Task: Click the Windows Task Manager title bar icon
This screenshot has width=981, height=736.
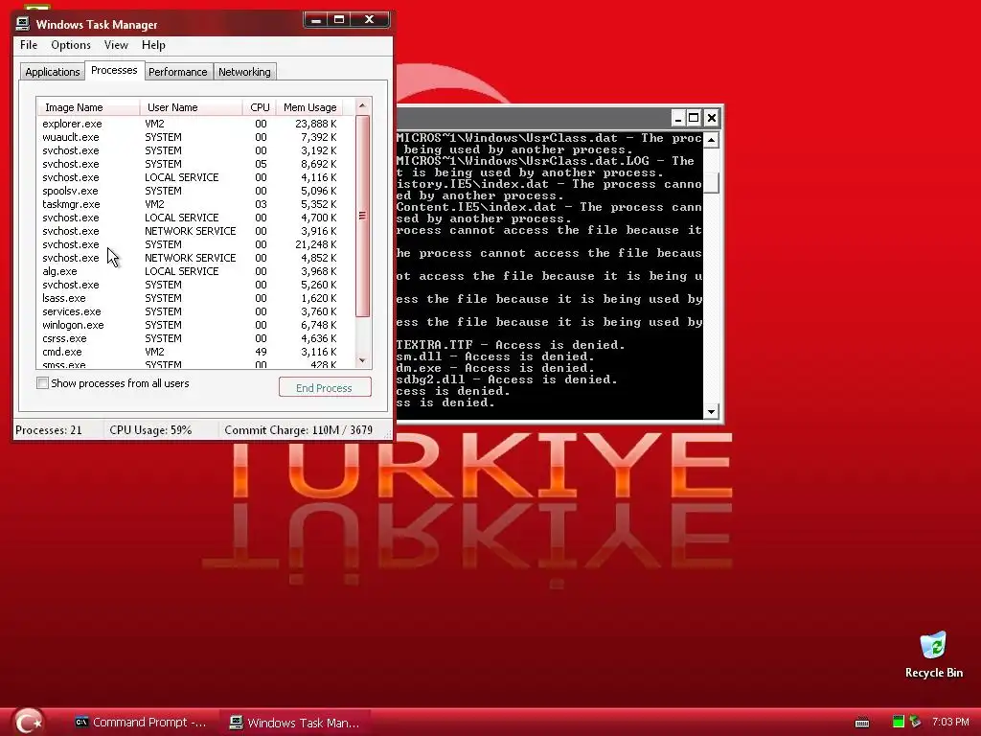Action: point(23,24)
